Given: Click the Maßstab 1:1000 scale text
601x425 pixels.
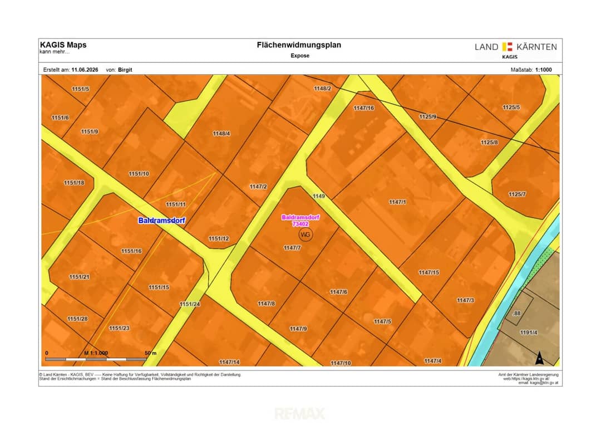Looking at the screenshot, I should point(531,70).
